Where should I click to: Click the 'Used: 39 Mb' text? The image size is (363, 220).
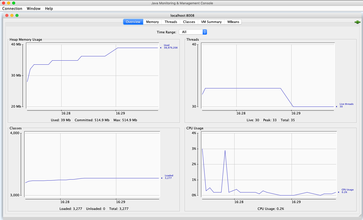pyautogui.click(x=61, y=120)
